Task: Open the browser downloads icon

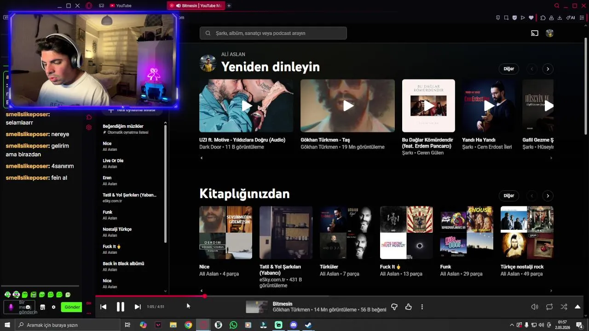Action: (560, 18)
